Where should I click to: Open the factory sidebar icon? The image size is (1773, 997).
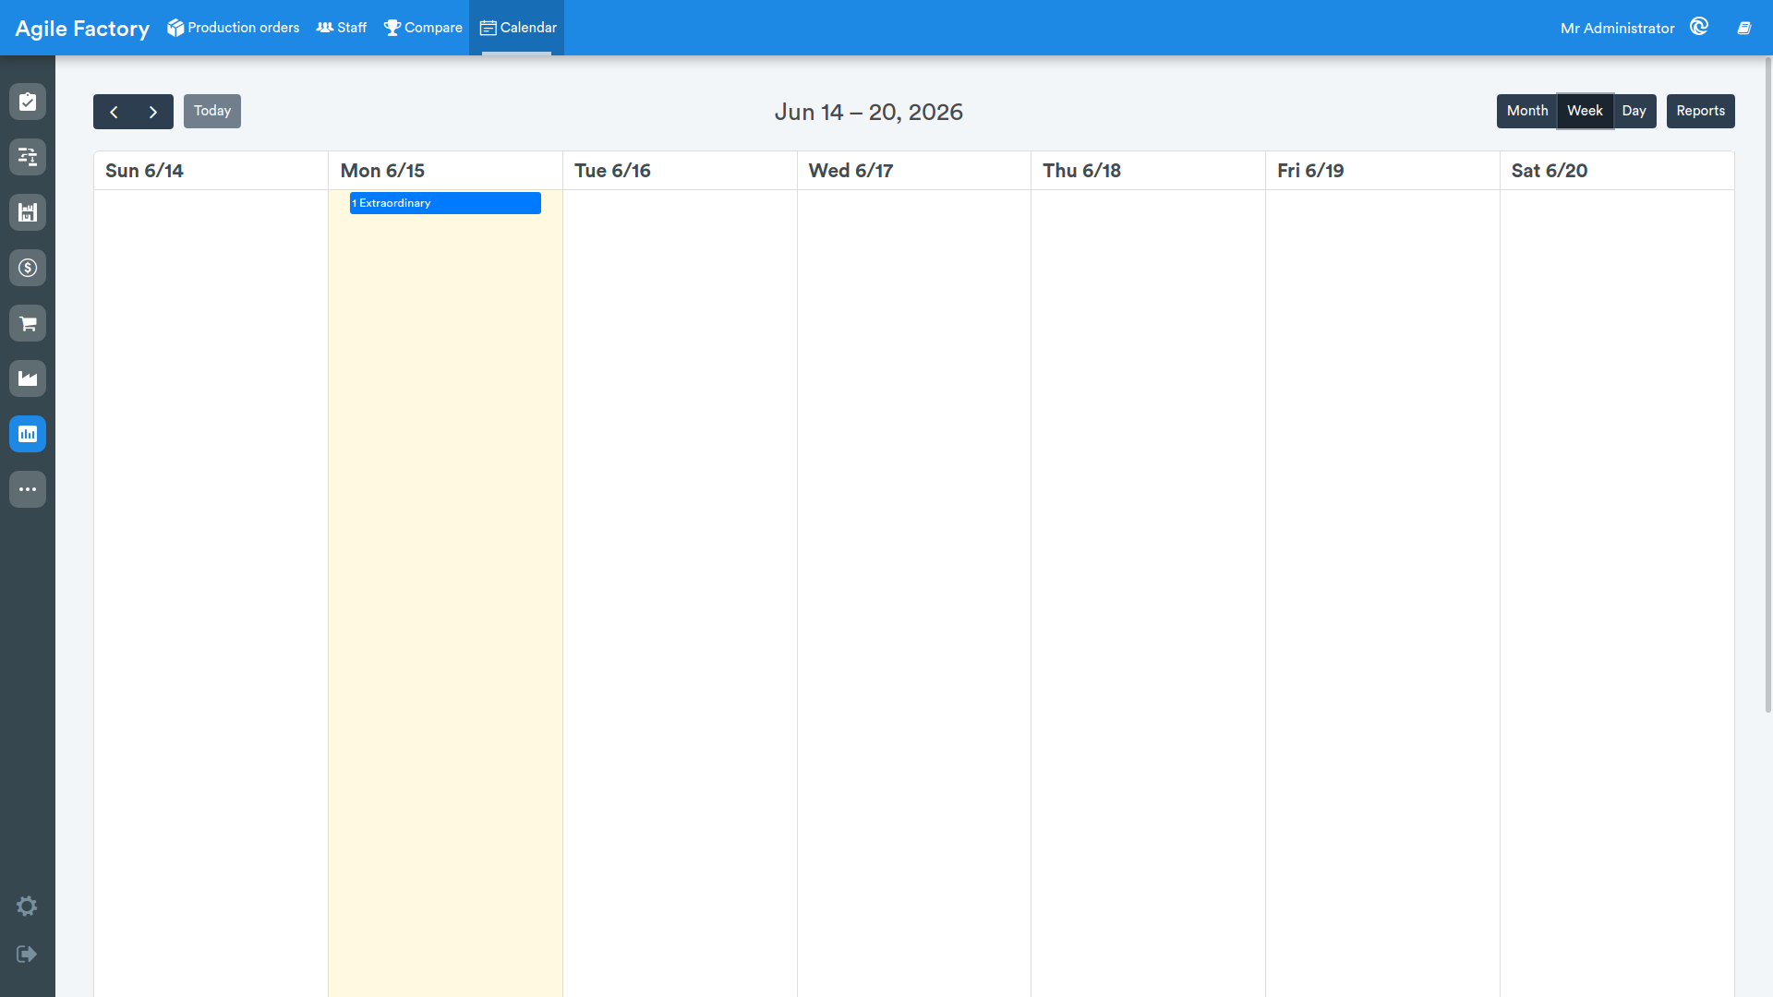click(x=28, y=378)
